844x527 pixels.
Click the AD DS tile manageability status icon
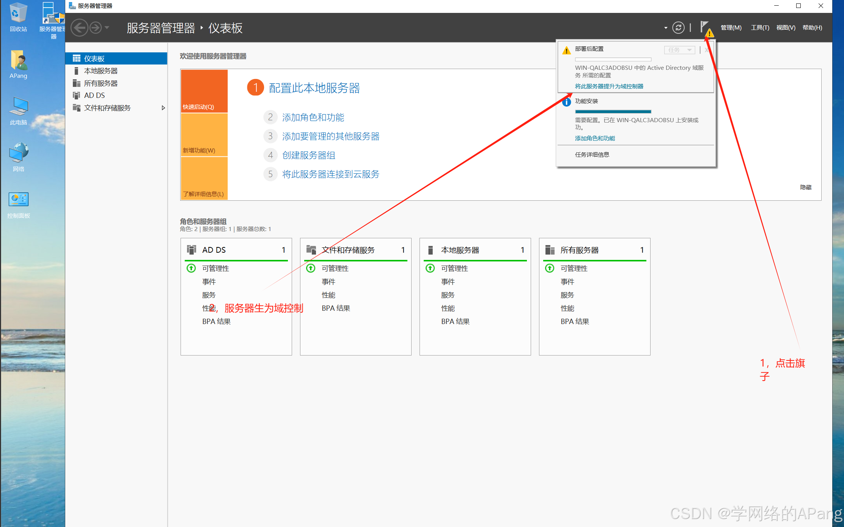click(191, 268)
